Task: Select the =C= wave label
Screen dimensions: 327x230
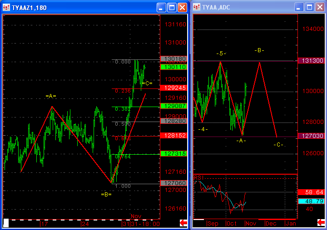Action: [x=147, y=83]
